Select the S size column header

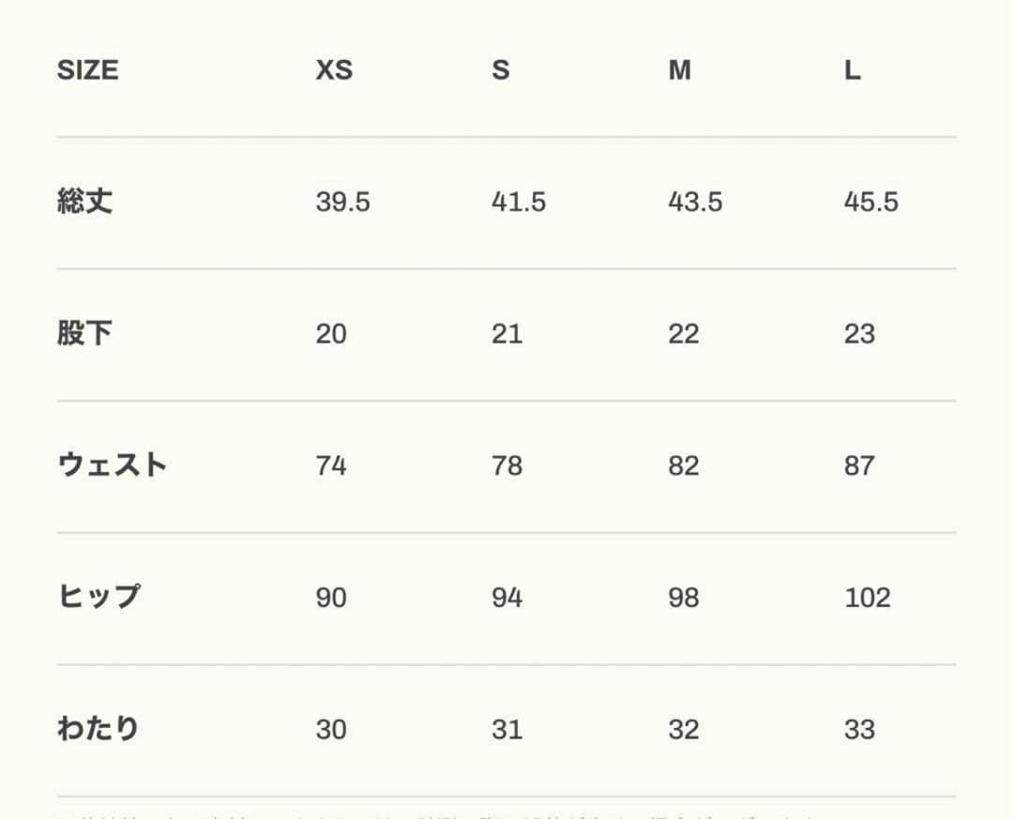(501, 70)
